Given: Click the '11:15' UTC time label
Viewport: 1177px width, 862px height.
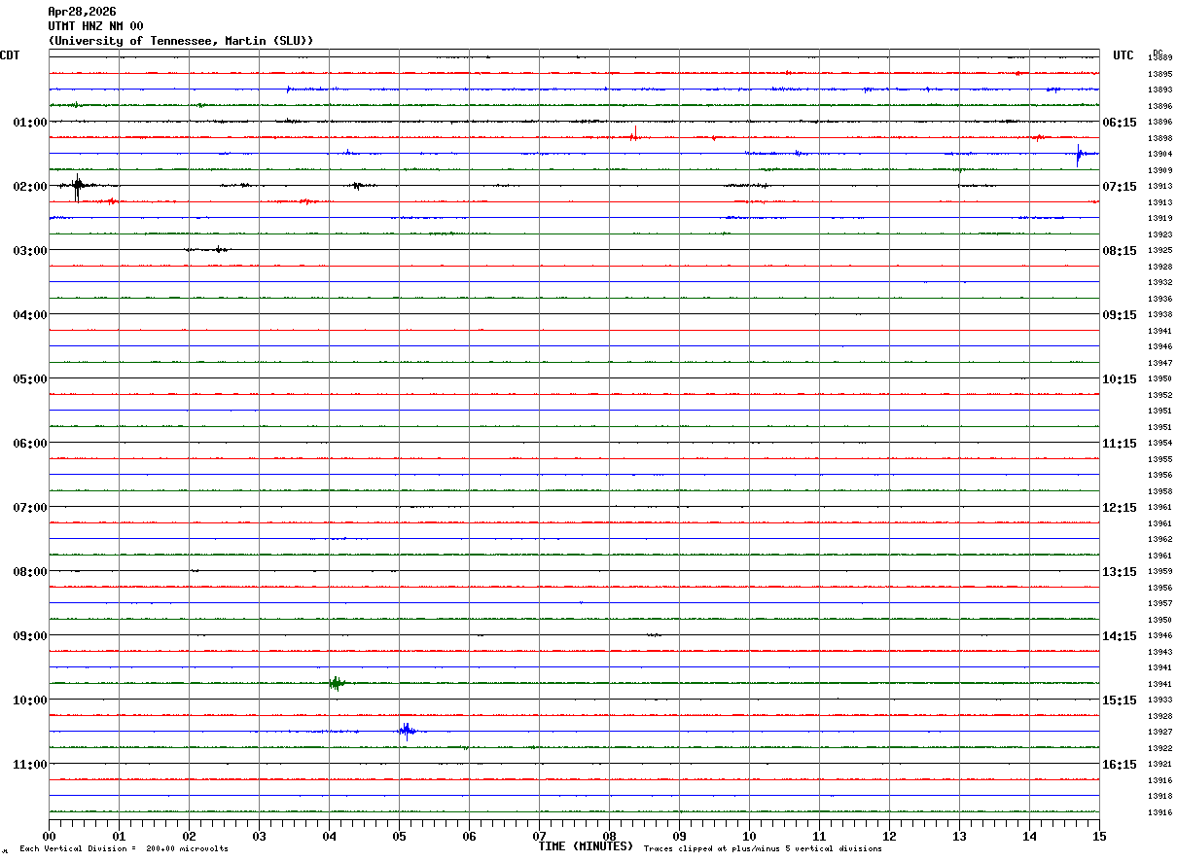Looking at the screenshot, I should 1120,444.
